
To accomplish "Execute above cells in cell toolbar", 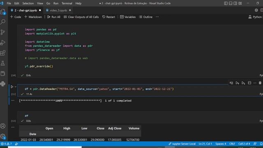I will [237, 83].
